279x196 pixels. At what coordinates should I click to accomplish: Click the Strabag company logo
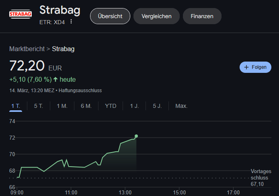(21, 14)
